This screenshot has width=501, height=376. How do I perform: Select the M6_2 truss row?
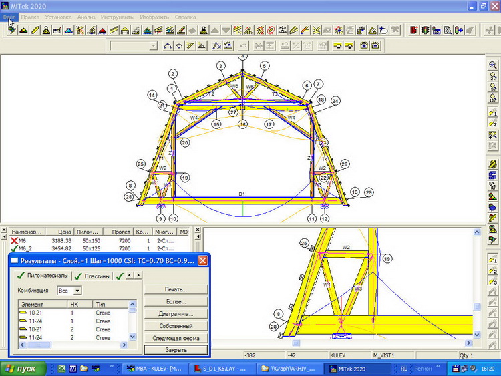(x=99, y=248)
